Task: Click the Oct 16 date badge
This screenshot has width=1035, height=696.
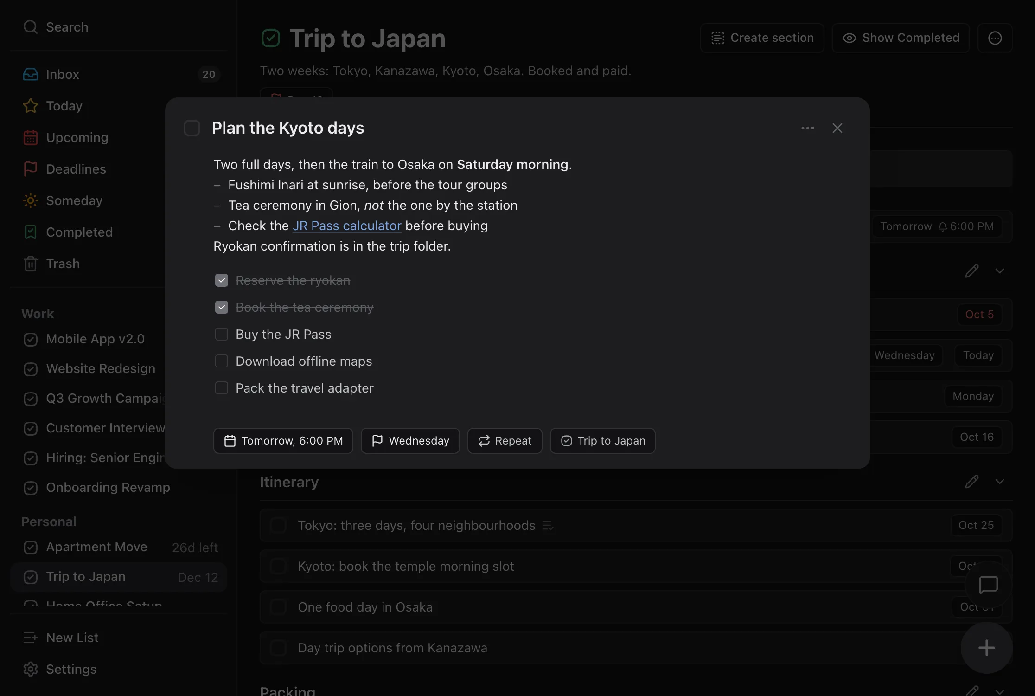Action: pos(977,437)
